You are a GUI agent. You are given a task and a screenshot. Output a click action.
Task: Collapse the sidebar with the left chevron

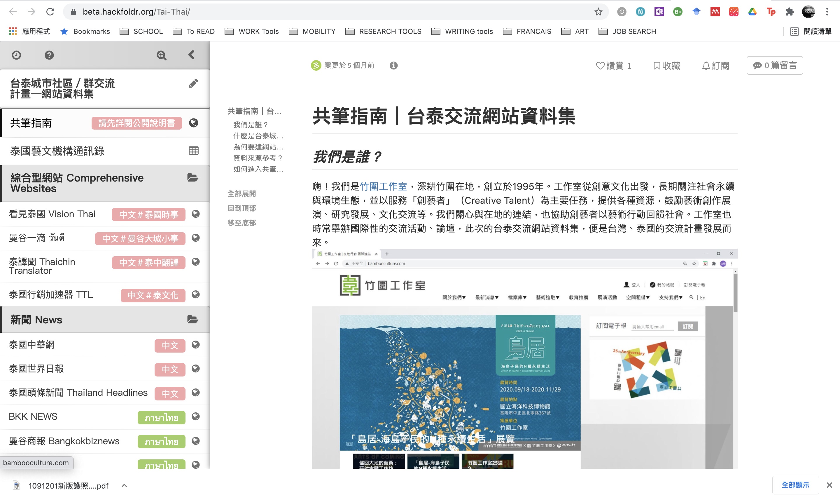click(x=191, y=55)
